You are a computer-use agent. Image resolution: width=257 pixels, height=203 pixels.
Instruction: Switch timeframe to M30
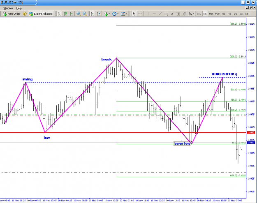click(217, 14)
